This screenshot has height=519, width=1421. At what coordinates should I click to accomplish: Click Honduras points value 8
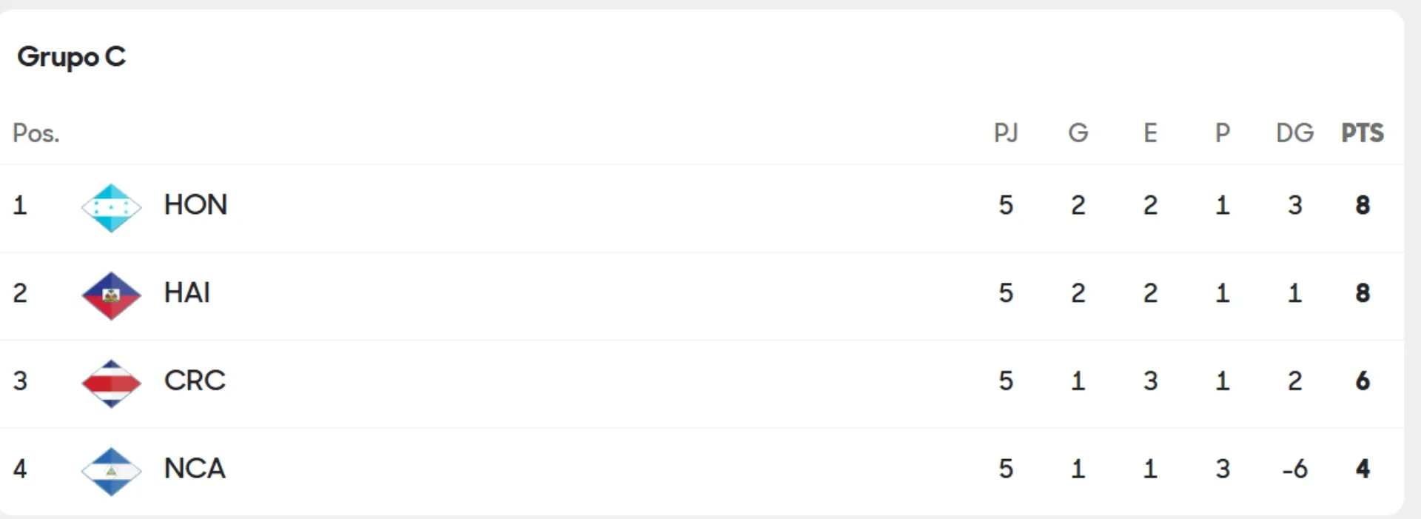1363,205
